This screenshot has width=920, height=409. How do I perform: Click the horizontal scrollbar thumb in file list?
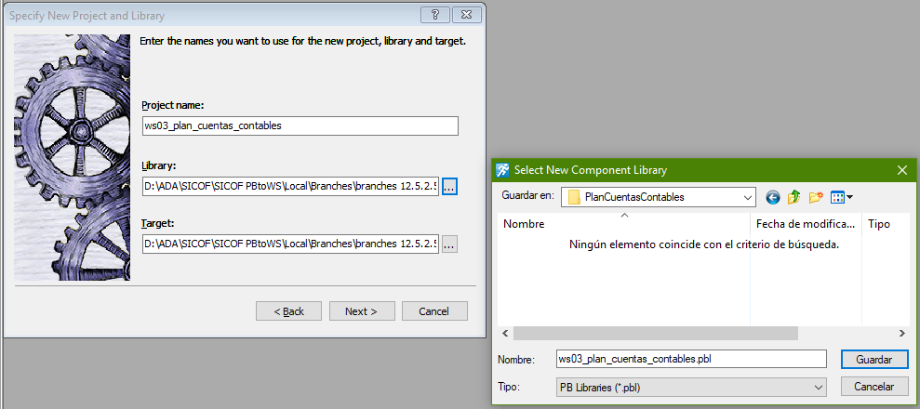pos(656,334)
